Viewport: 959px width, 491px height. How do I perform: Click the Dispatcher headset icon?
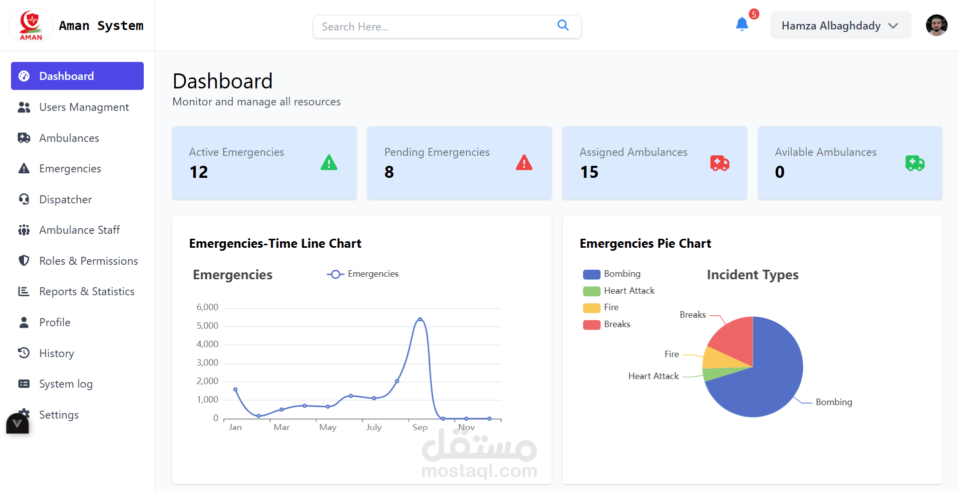point(24,199)
